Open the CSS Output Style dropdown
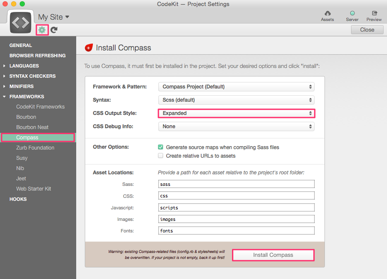This screenshot has height=279, width=387. tap(236, 113)
